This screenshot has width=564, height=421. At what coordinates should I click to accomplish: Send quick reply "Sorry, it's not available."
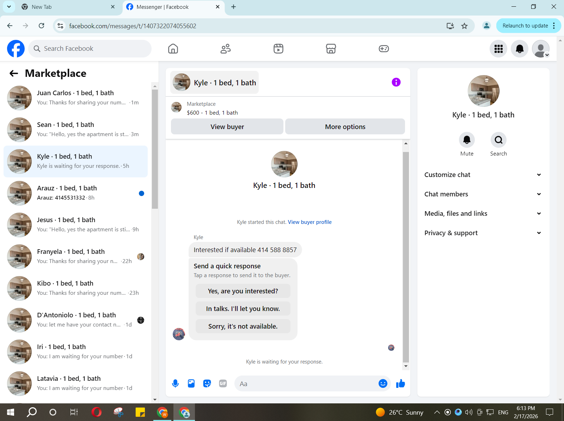coord(243,327)
